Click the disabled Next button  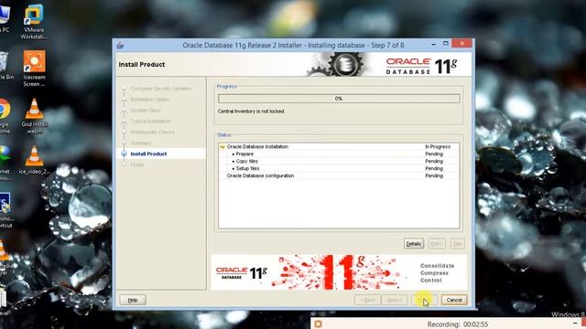click(x=395, y=300)
